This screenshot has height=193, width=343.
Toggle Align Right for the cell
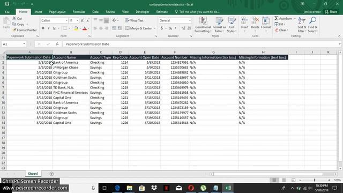pyautogui.click(x=106, y=28)
